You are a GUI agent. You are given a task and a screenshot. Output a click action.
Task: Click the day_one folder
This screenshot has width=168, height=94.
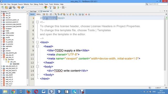[x=13, y=62]
